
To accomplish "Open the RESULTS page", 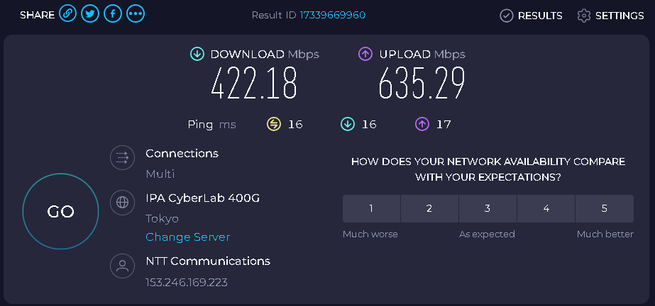I will pyautogui.click(x=531, y=16).
